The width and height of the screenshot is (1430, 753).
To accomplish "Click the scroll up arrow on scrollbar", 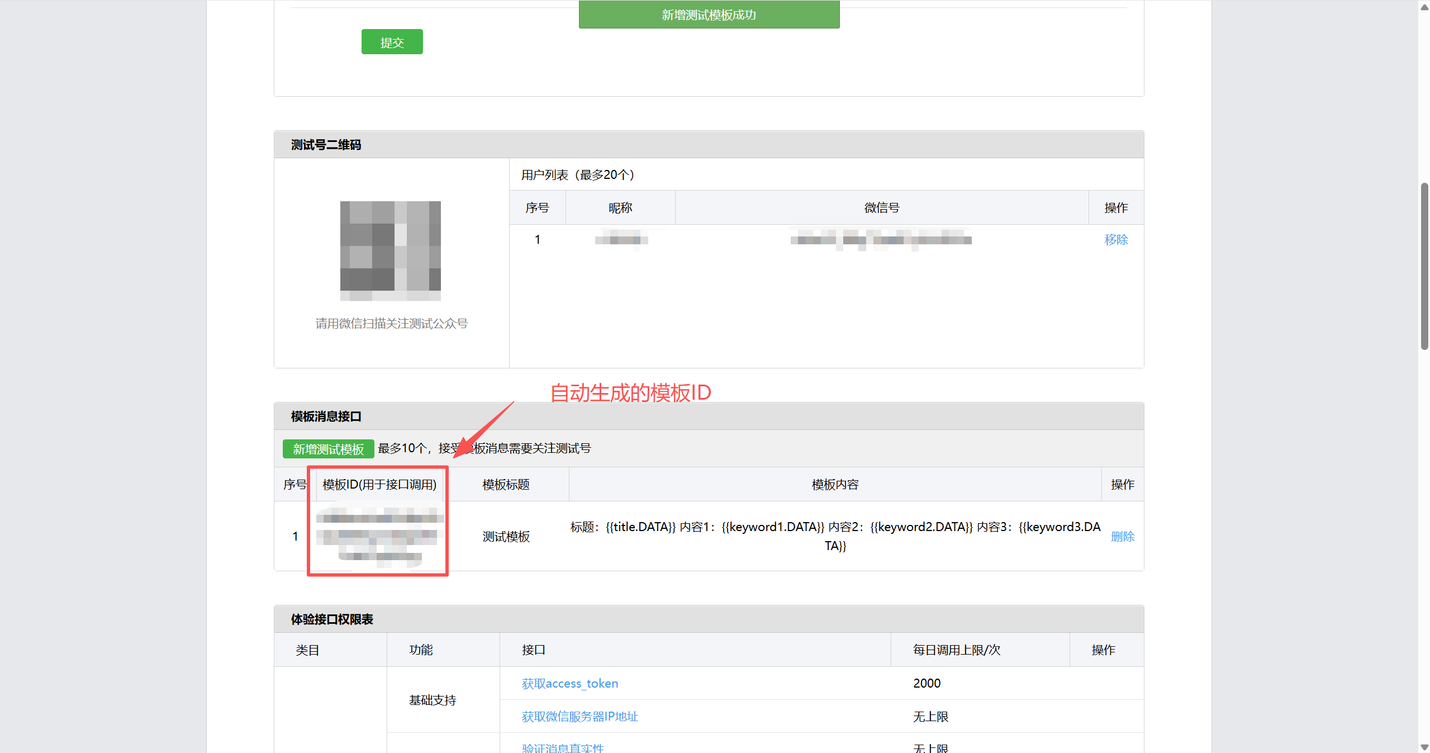I will click(1424, 7).
